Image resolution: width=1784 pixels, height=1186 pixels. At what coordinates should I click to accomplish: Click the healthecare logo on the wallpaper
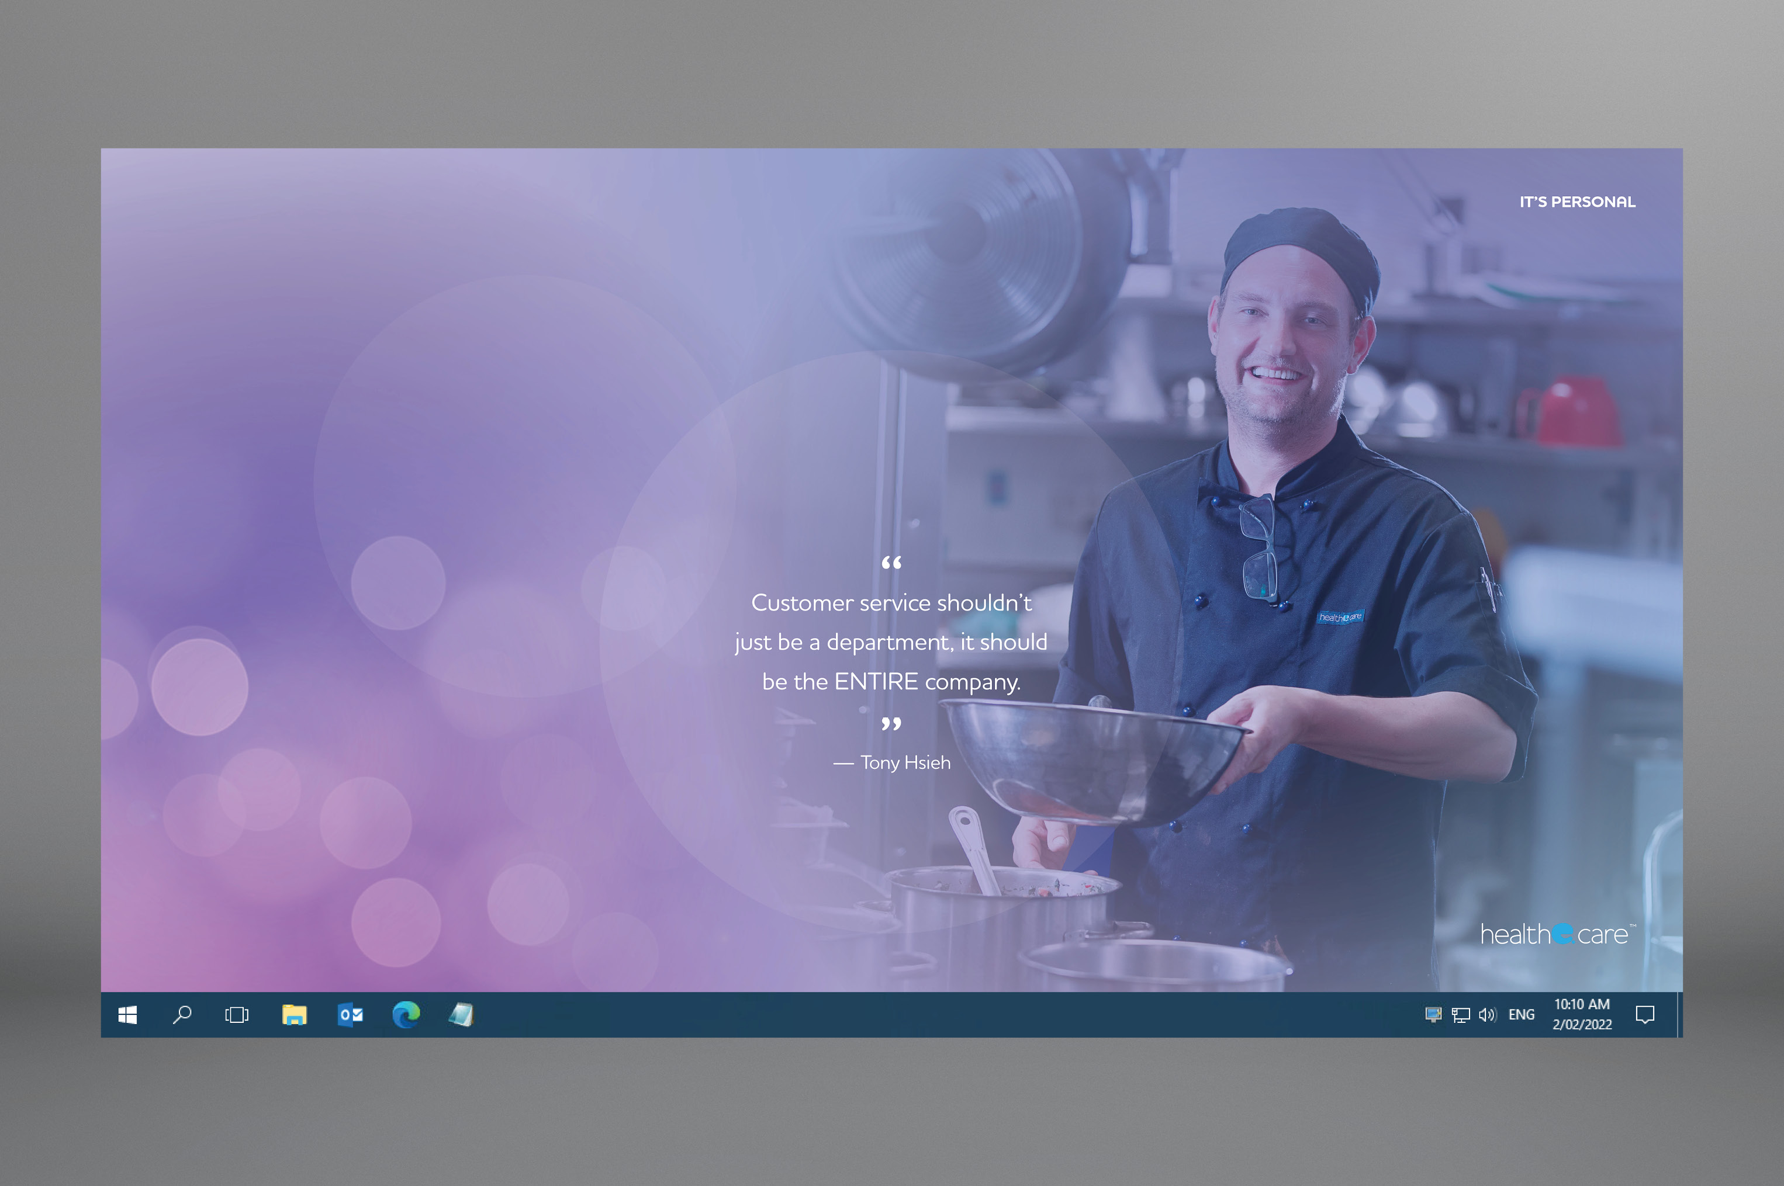[x=1557, y=935]
